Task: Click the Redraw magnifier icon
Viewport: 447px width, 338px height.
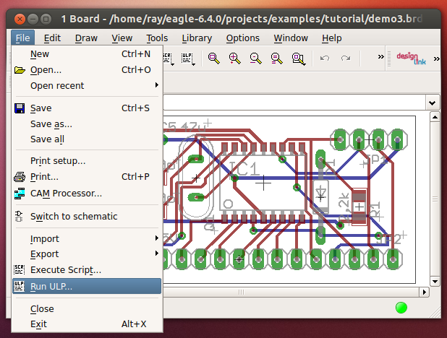Action: pos(276,58)
